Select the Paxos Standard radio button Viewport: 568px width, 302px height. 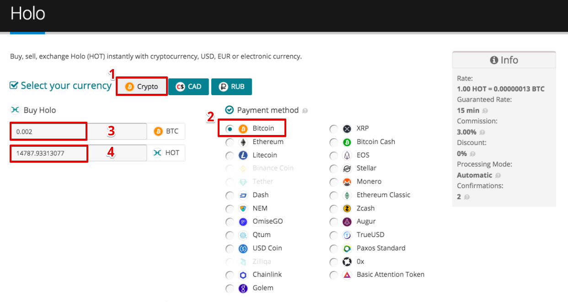point(334,248)
